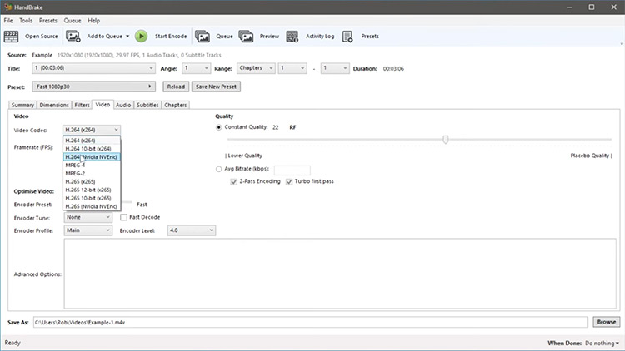Open the Help menu
This screenshot has height=351, width=625.
[93, 21]
